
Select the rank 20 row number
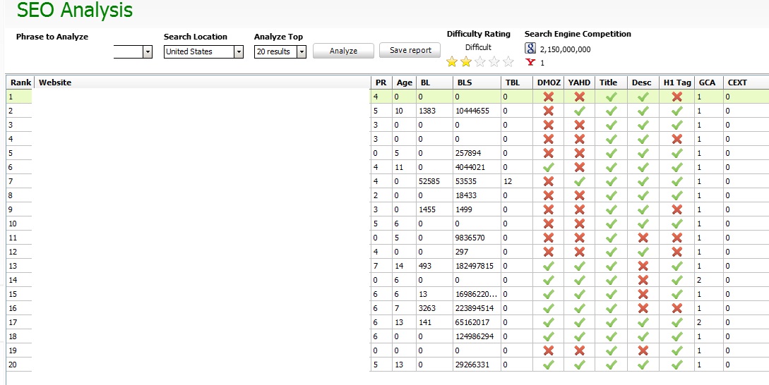tap(13, 365)
